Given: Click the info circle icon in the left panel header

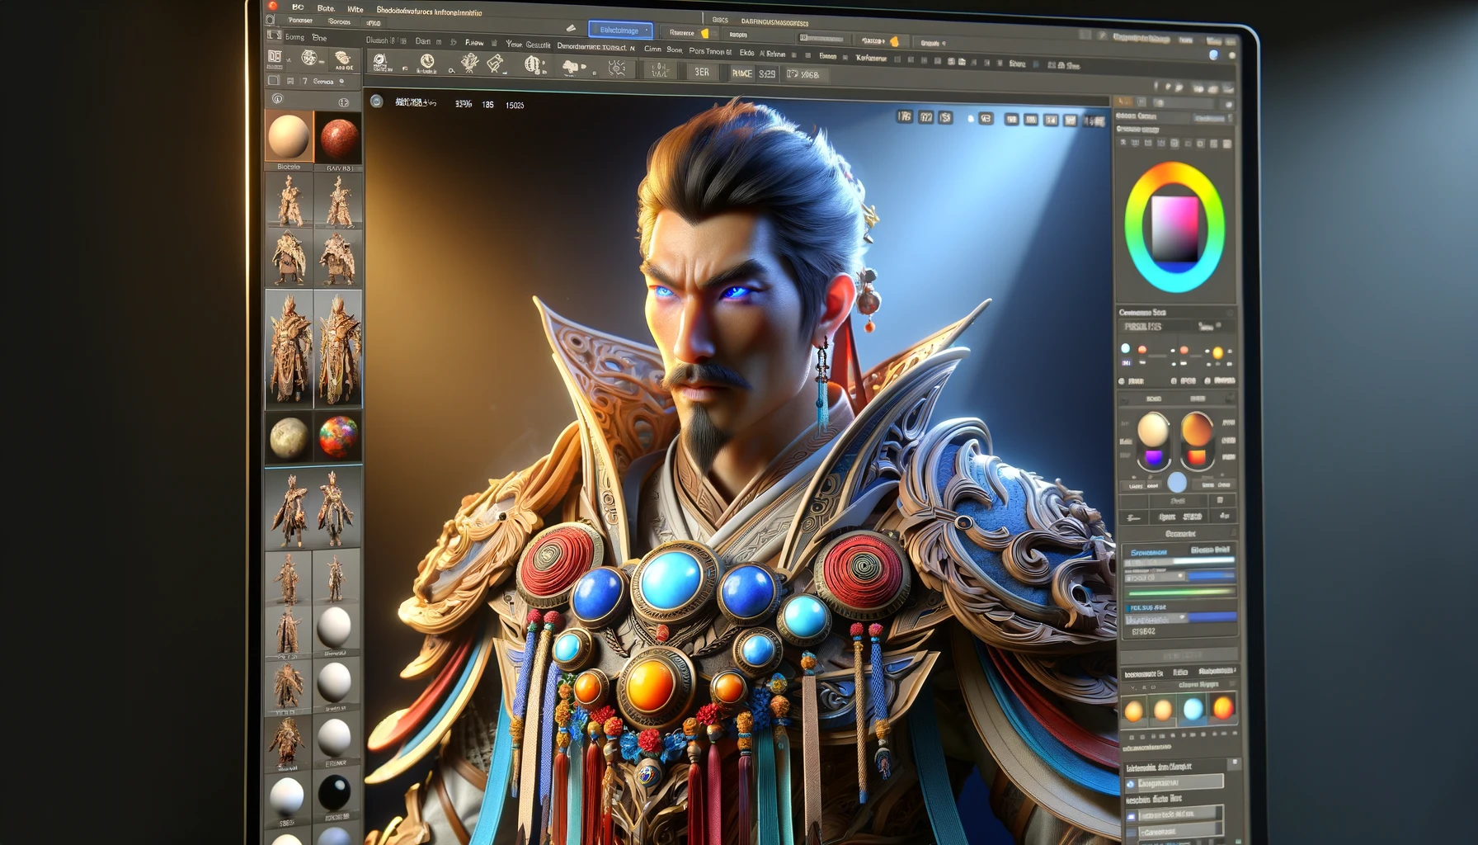Looking at the screenshot, I should [278, 99].
